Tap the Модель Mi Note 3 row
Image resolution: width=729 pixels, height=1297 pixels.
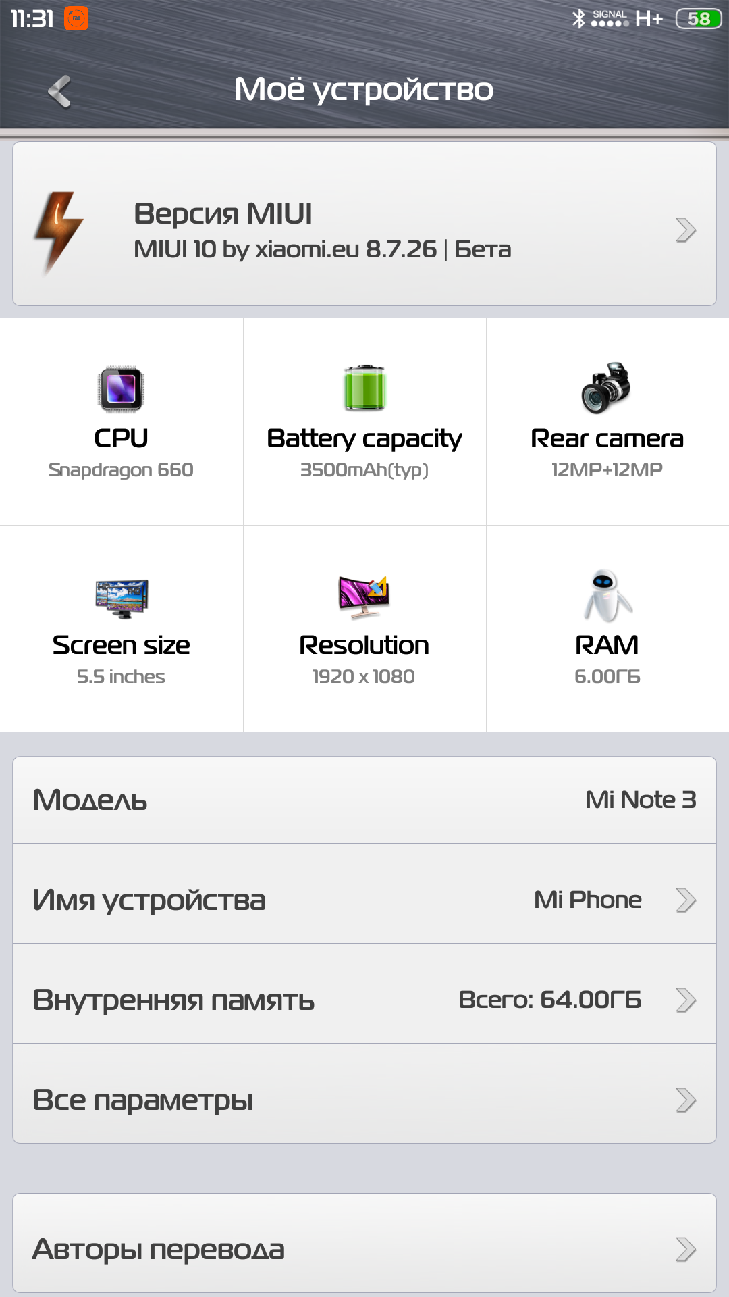[364, 800]
